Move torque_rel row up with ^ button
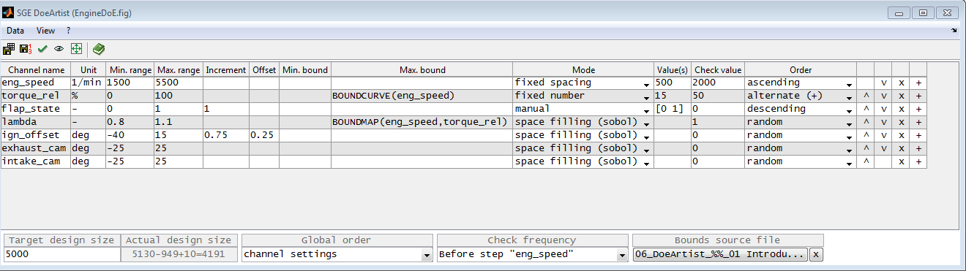The width and height of the screenshot is (966, 271). click(x=866, y=96)
